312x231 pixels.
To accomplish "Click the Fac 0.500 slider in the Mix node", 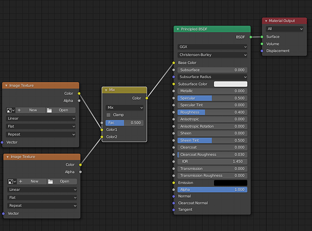I will pos(125,123).
